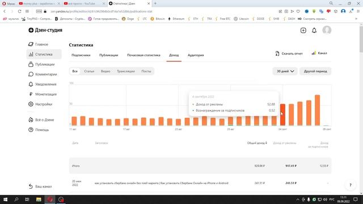Click the tallest bar in the chart
363x204 pixels.
point(318,110)
